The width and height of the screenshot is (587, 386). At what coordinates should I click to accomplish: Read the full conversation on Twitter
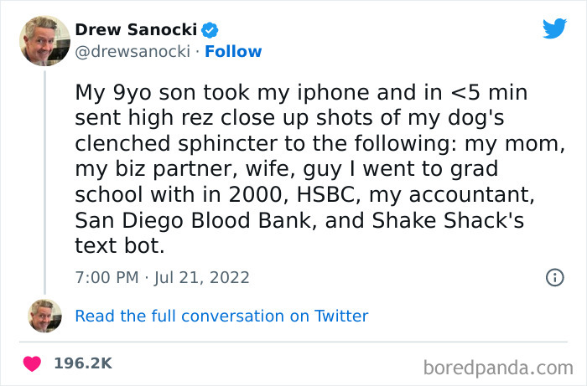(221, 316)
